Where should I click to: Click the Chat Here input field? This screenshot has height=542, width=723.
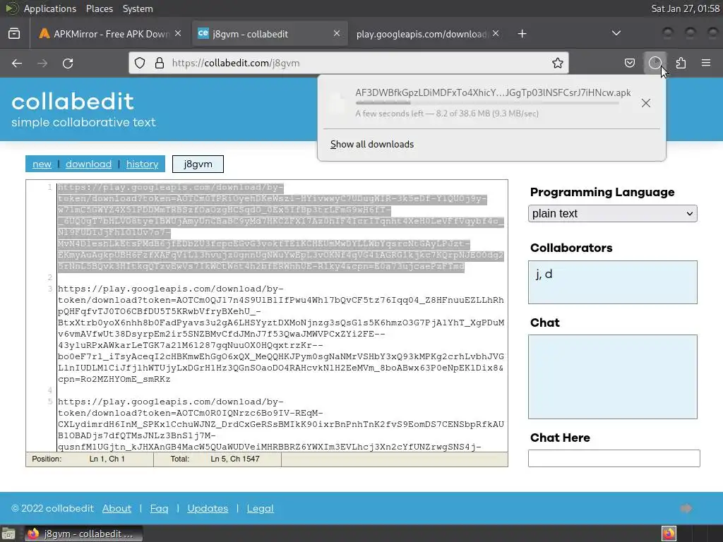click(x=614, y=458)
